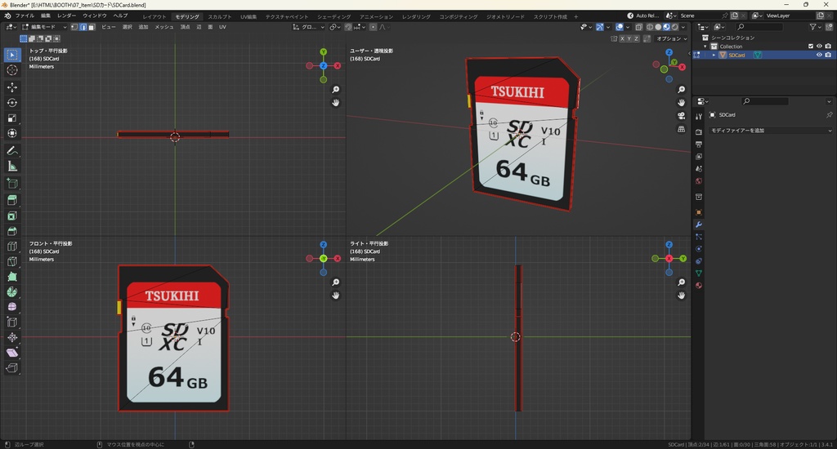The image size is (837, 449).
Task: Activate the 3D Cursor tool
Action: pyautogui.click(x=12, y=70)
